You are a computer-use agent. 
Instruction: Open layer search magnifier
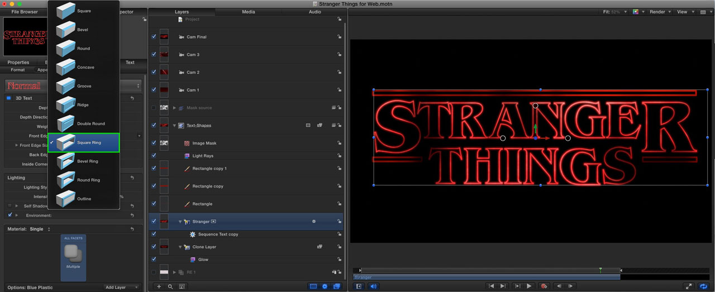(x=170, y=286)
